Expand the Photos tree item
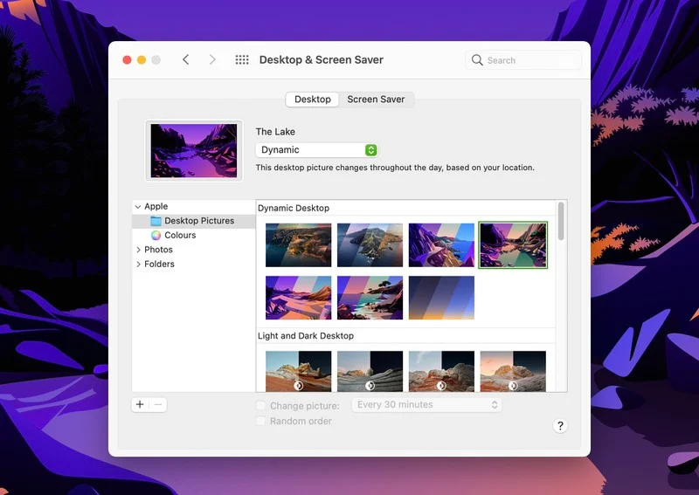Image resolution: width=699 pixels, height=495 pixels. [x=138, y=250]
